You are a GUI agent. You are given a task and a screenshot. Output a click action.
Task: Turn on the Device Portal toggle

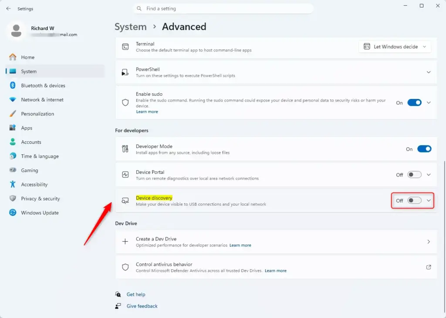point(415,175)
